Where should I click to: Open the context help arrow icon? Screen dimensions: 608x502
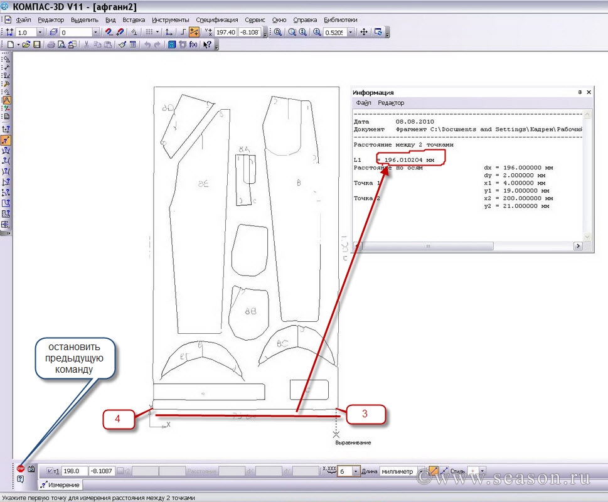point(207,45)
